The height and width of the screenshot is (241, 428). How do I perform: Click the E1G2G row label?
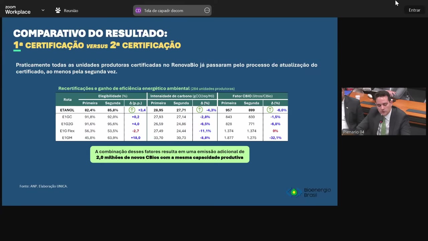pos(67,124)
